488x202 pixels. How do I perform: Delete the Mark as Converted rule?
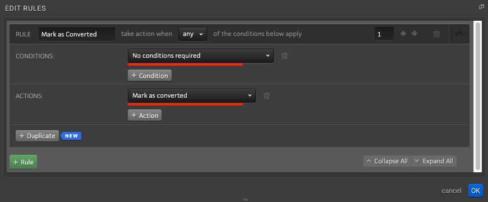point(436,34)
